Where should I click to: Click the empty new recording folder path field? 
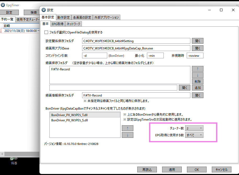(x=113, y=88)
